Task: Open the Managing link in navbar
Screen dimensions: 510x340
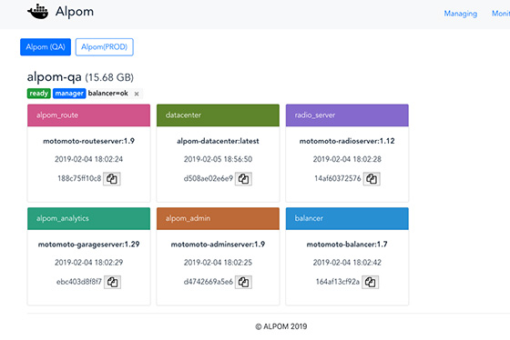Action: (x=461, y=14)
